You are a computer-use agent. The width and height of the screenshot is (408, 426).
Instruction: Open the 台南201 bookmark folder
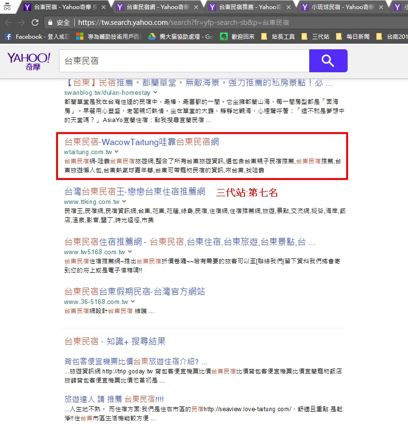(392, 37)
